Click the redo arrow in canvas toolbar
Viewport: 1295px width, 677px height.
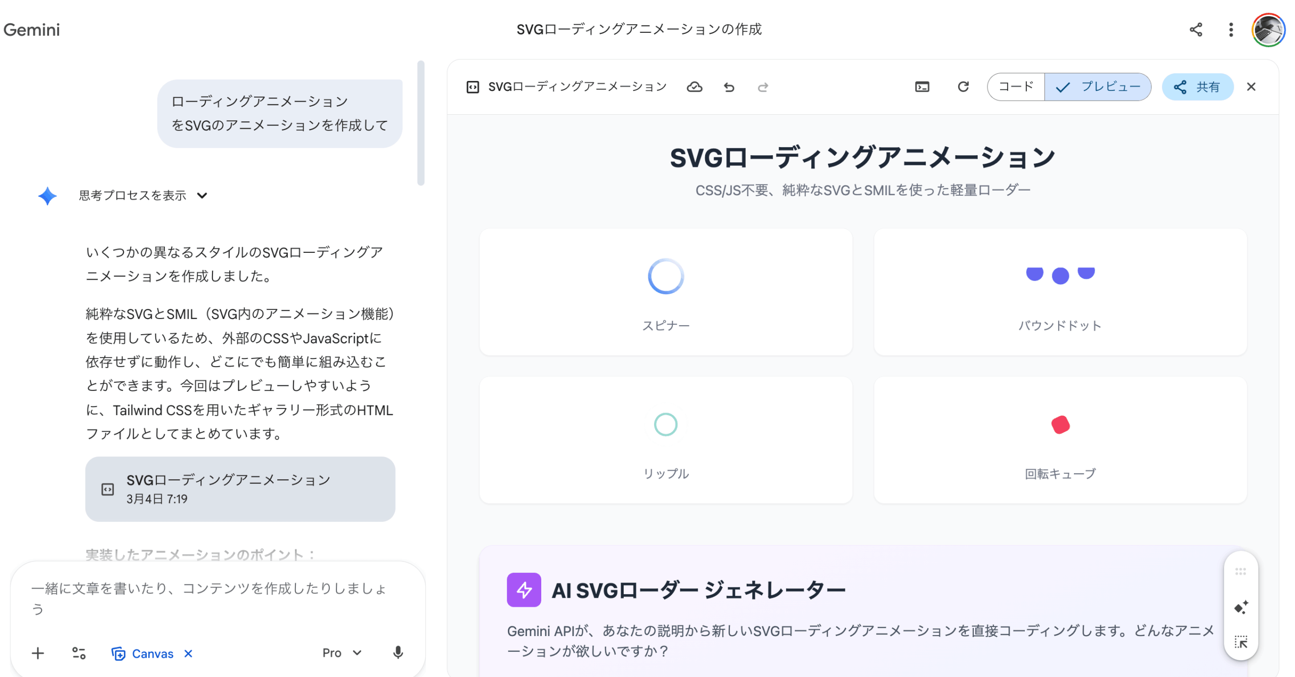762,87
